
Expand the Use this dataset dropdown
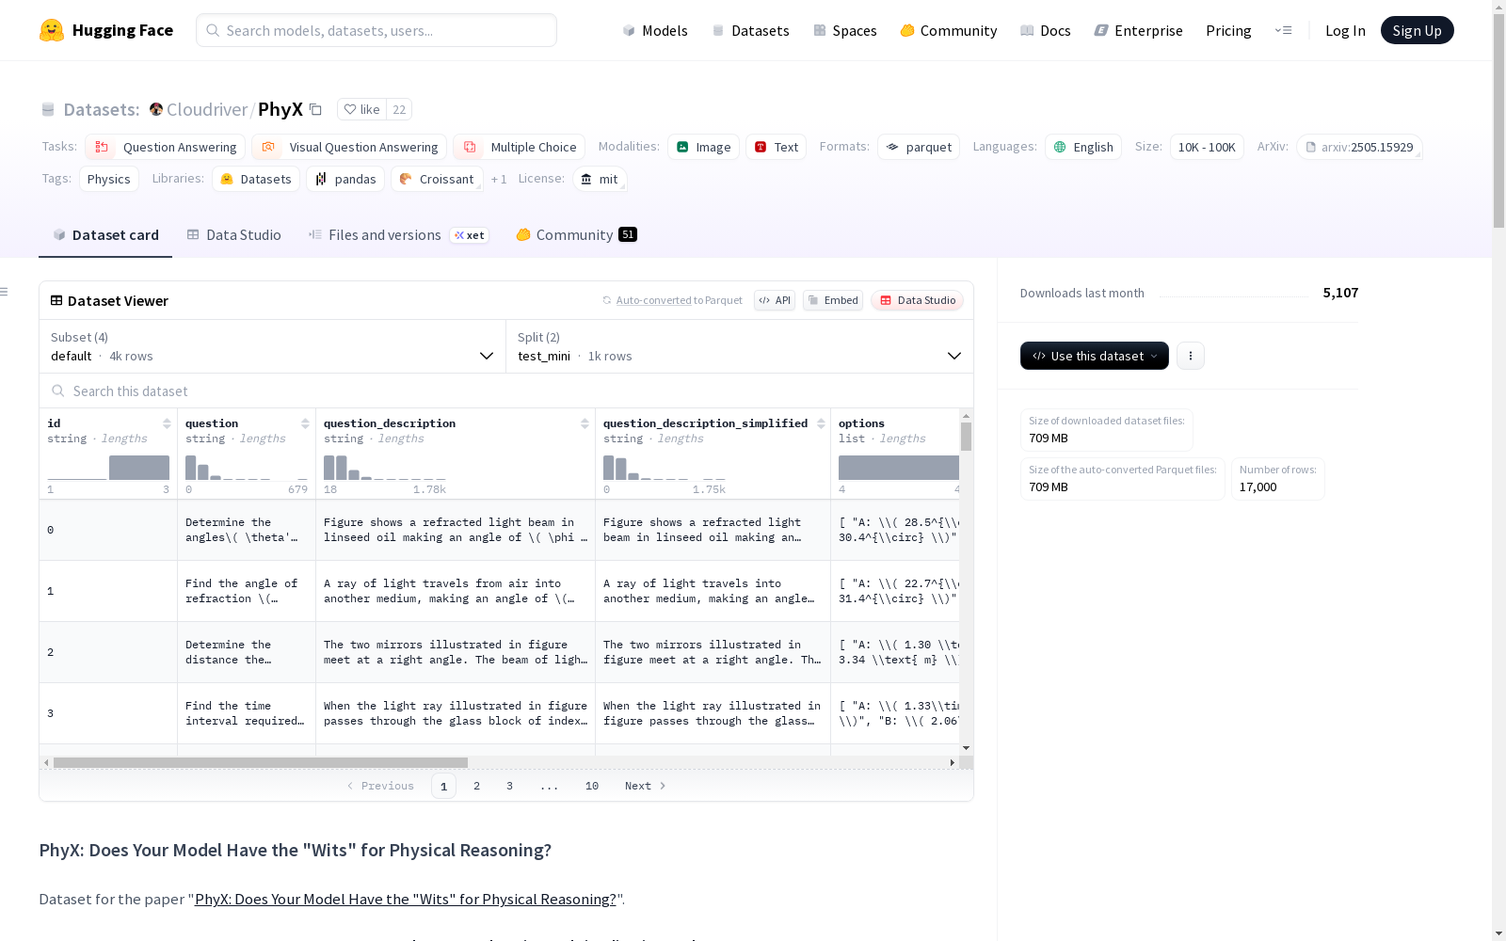1095,356
